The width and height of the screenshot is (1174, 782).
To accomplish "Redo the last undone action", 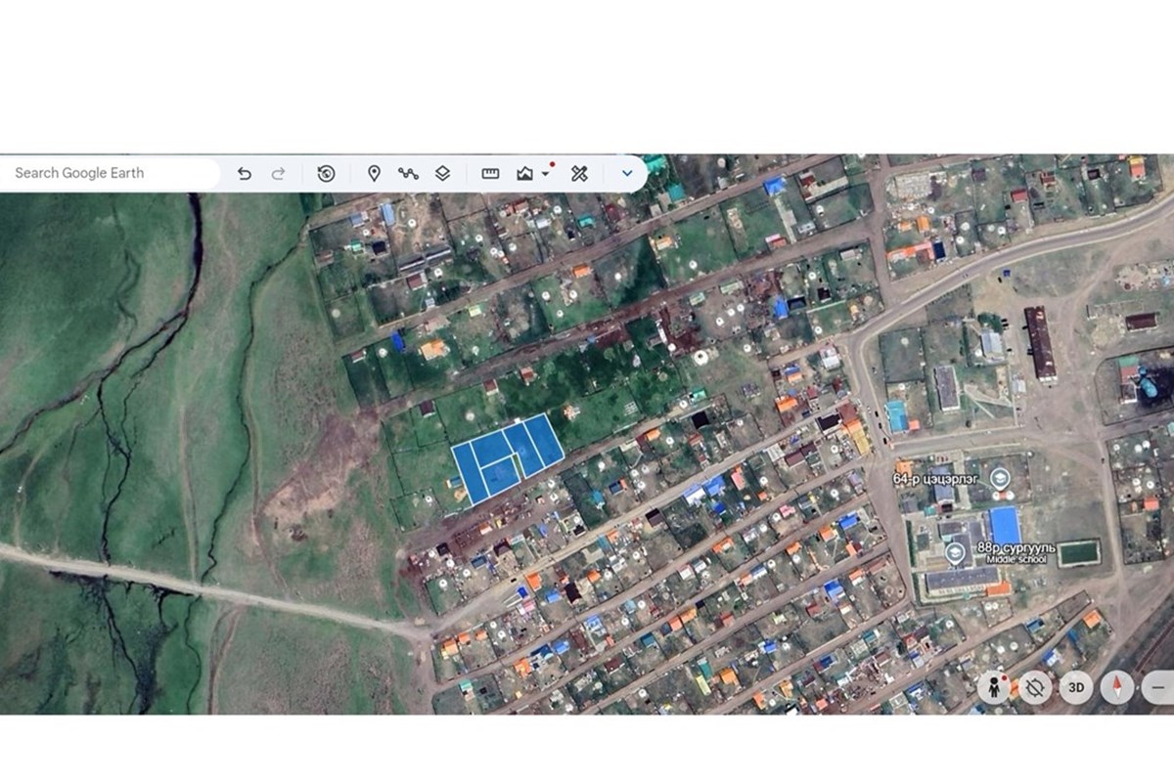I will pos(278,174).
